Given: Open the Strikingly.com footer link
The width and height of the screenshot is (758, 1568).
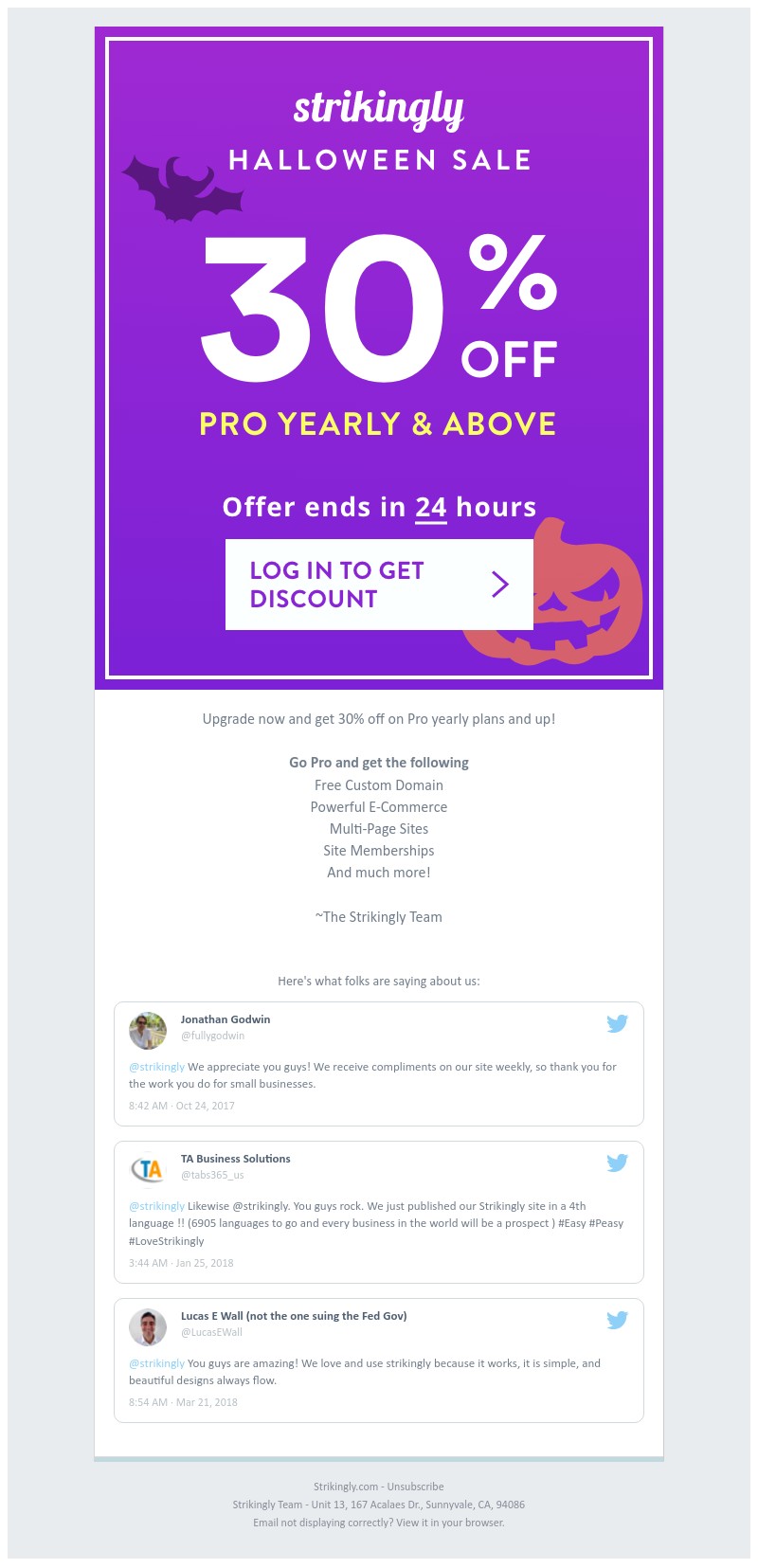Looking at the screenshot, I should (x=346, y=1487).
